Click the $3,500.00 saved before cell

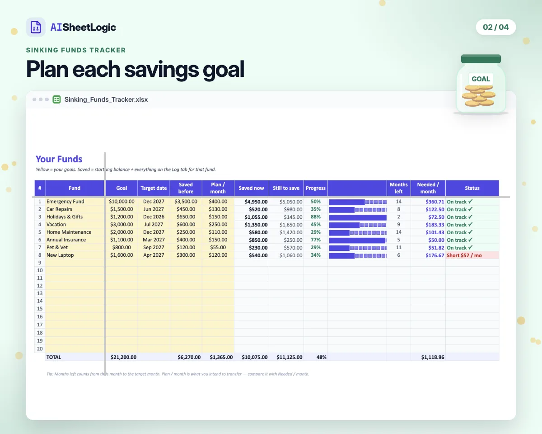186,202
